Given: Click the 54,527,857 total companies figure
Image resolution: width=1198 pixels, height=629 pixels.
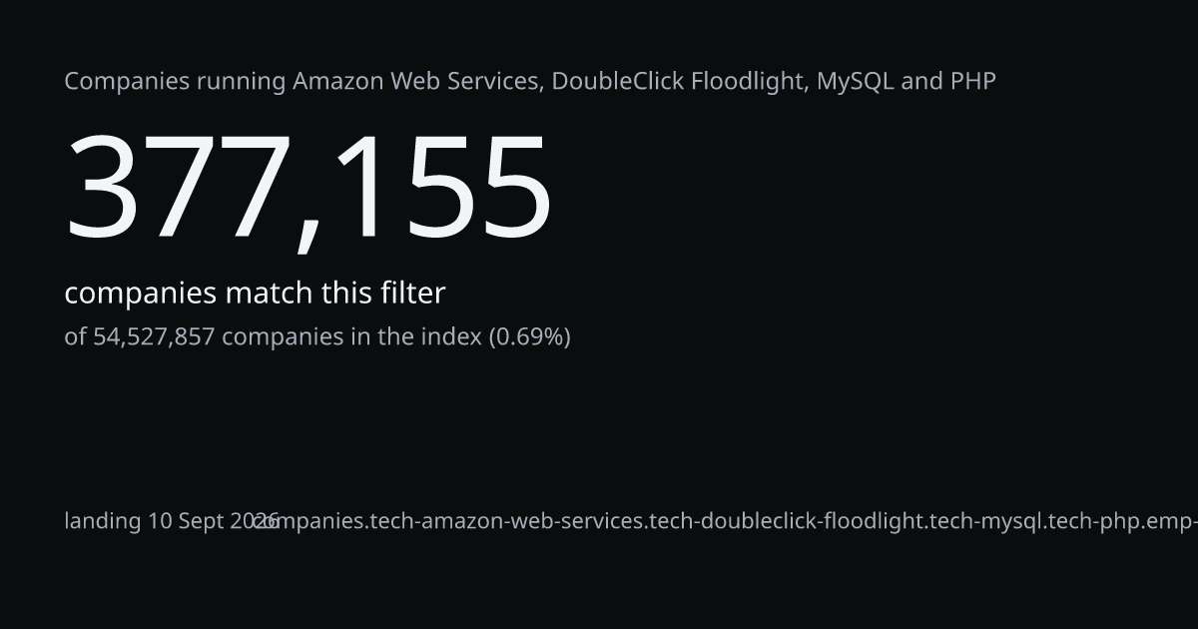Looking at the screenshot, I should tap(154, 337).
